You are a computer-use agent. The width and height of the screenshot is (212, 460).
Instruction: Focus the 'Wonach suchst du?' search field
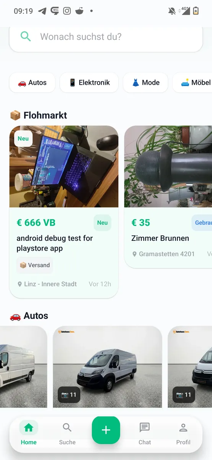pos(106,37)
